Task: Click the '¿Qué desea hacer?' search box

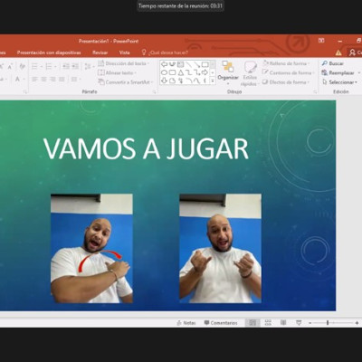Action: [165, 52]
